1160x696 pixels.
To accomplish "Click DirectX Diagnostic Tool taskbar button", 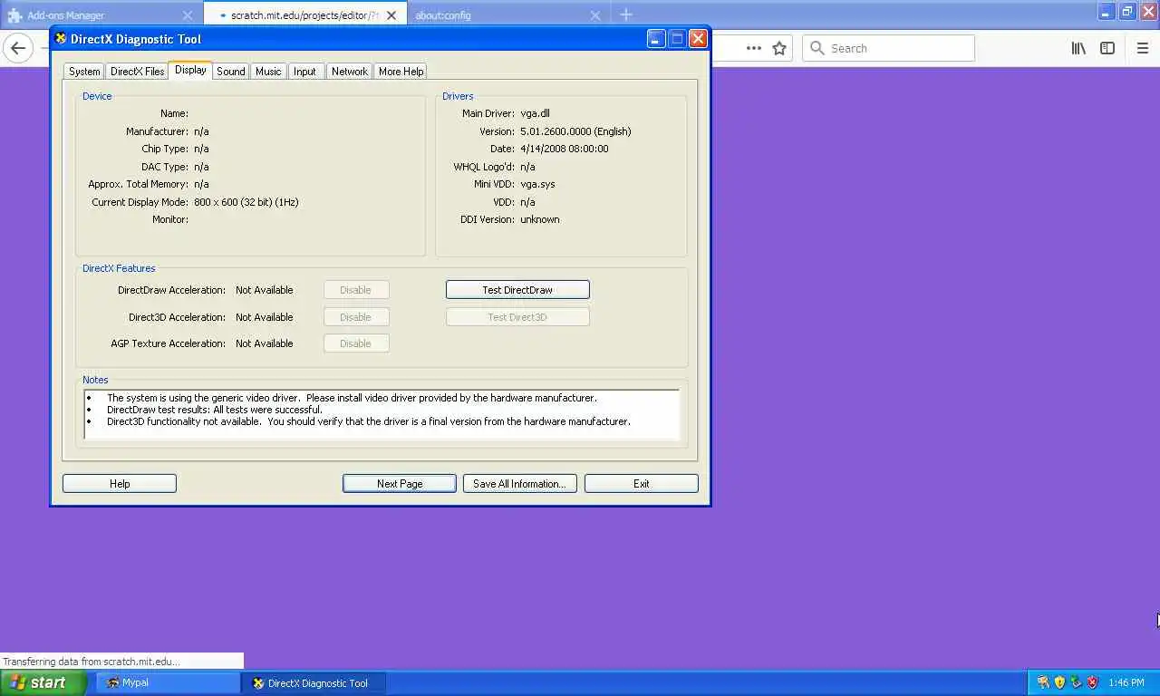I will (314, 682).
